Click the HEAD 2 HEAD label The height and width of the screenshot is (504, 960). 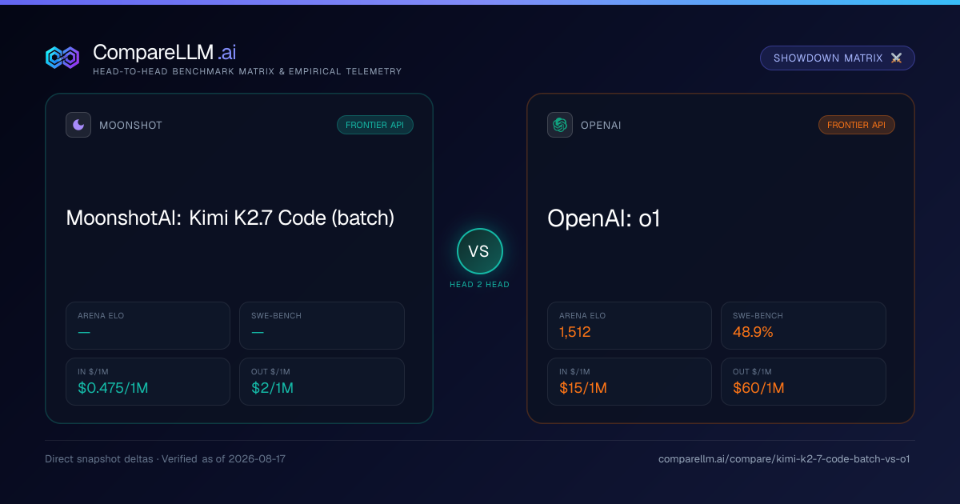[479, 285]
